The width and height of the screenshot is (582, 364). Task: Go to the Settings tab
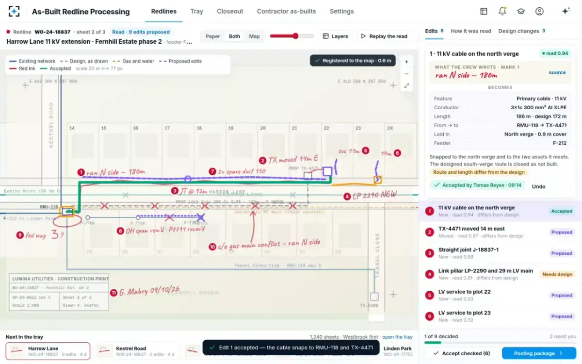click(342, 11)
